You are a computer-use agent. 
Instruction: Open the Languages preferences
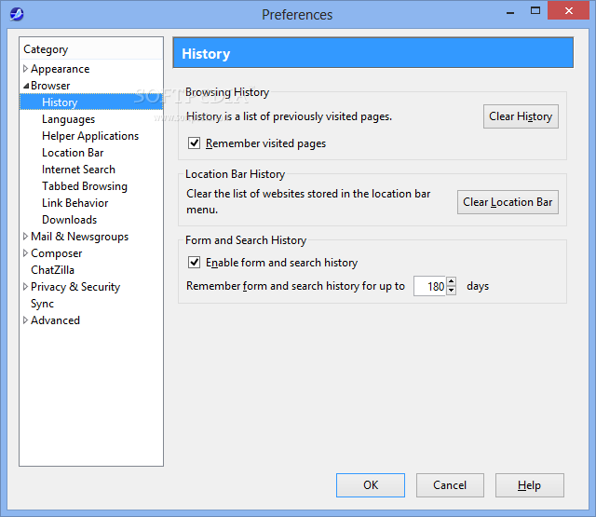pos(68,119)
